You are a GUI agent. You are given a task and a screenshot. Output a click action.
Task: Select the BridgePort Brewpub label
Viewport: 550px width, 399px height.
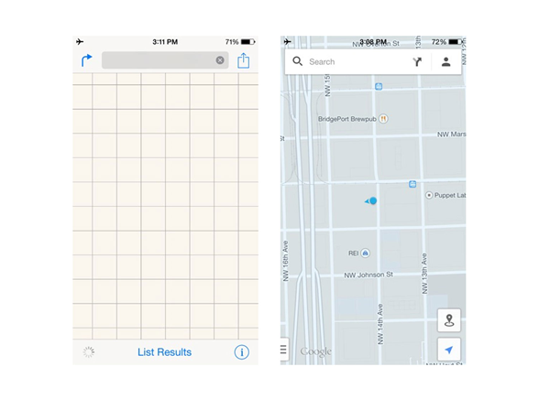[346, 119]
